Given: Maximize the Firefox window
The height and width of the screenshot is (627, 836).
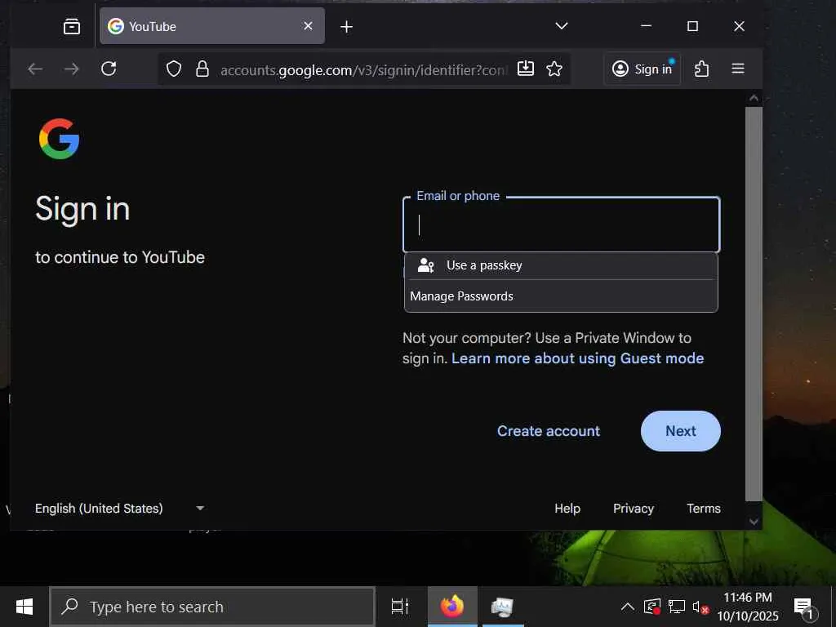Looking at the screenshot, I should click(x=692, y=25).
